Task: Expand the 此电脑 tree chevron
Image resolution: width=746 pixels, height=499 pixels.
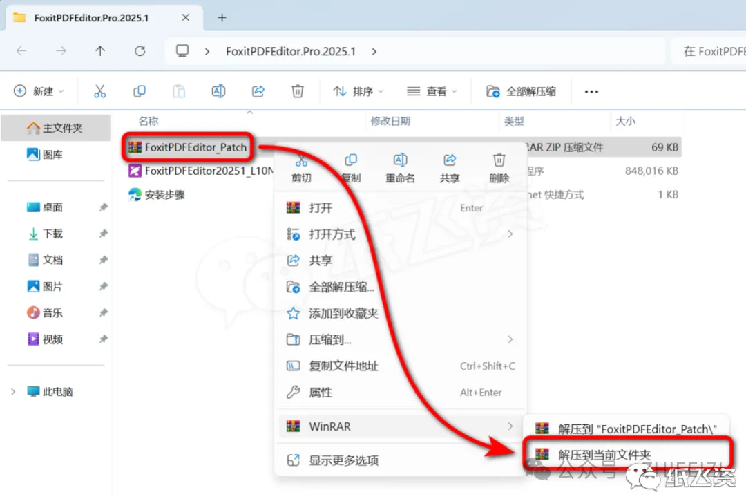Action: pos(13,392)
